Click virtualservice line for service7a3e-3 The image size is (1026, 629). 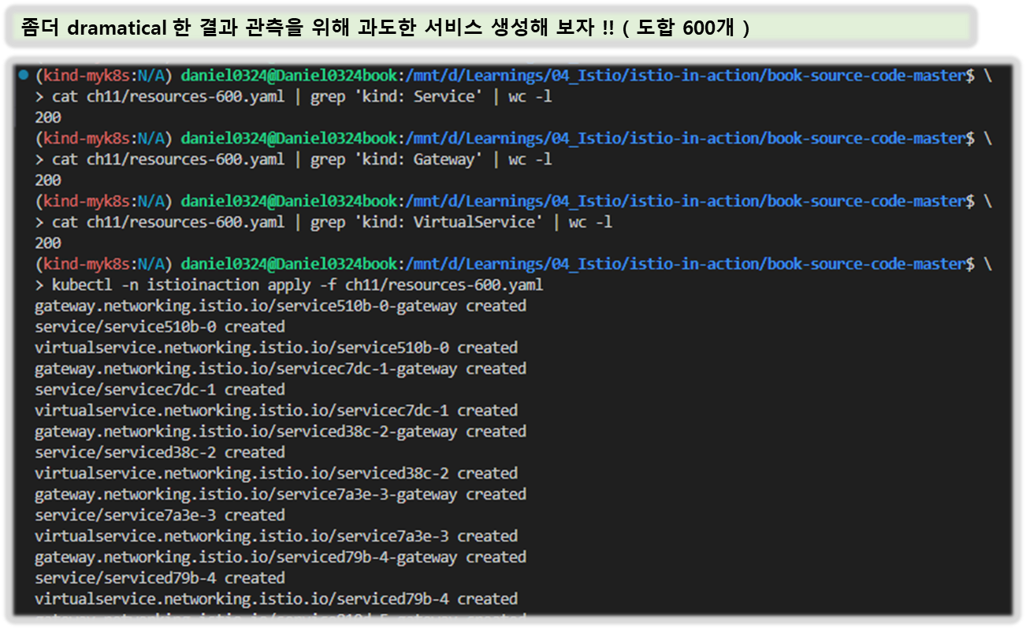click(x=277, y=537)
